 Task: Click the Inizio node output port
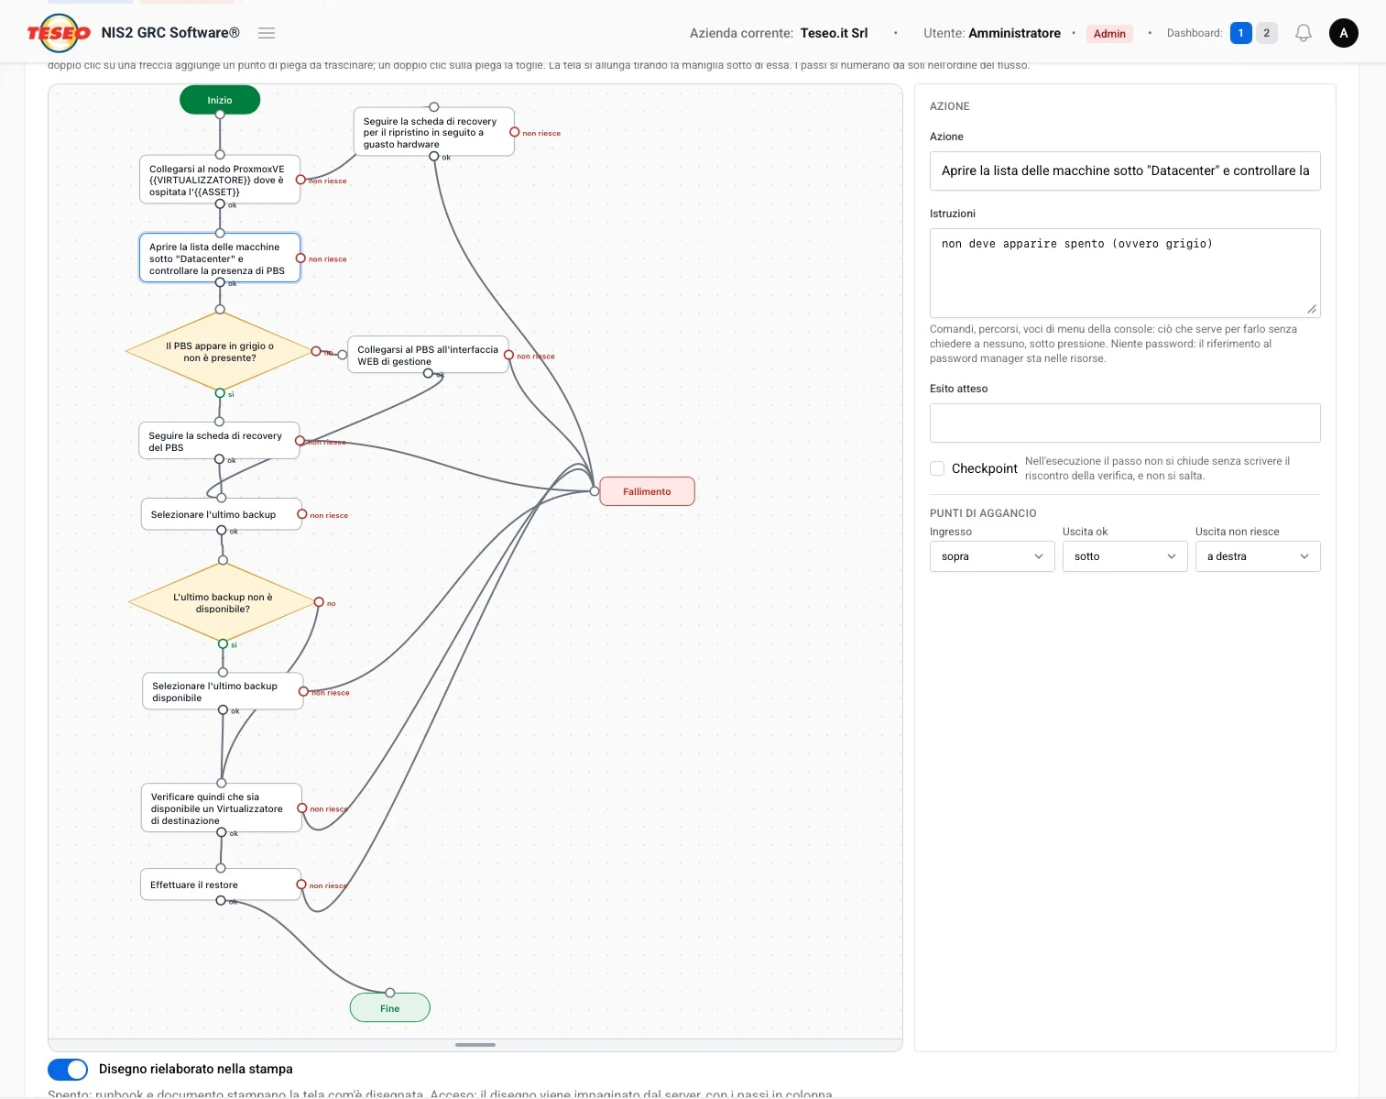(220, 115)
